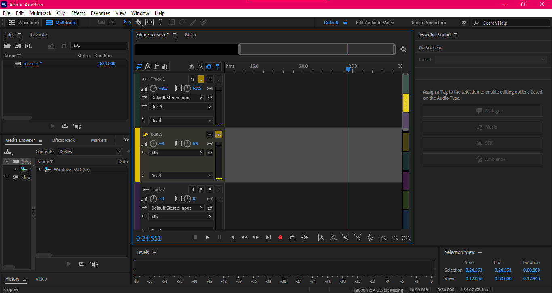Screen dimensions: 552x293
Task: Open Track 1 Read automation mode dropdown
Action: point(181,121)
